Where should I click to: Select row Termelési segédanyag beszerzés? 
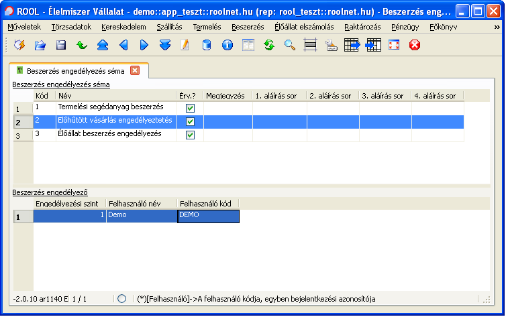point(239,109)
